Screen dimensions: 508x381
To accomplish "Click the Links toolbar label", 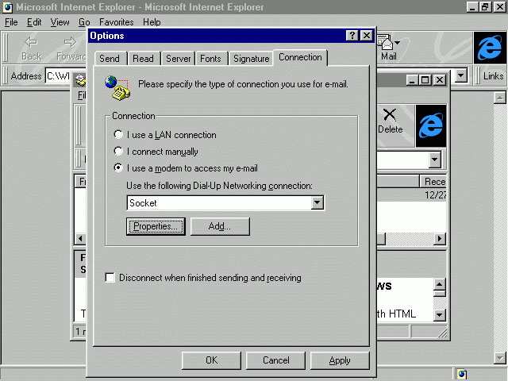I will click(493, 76).
